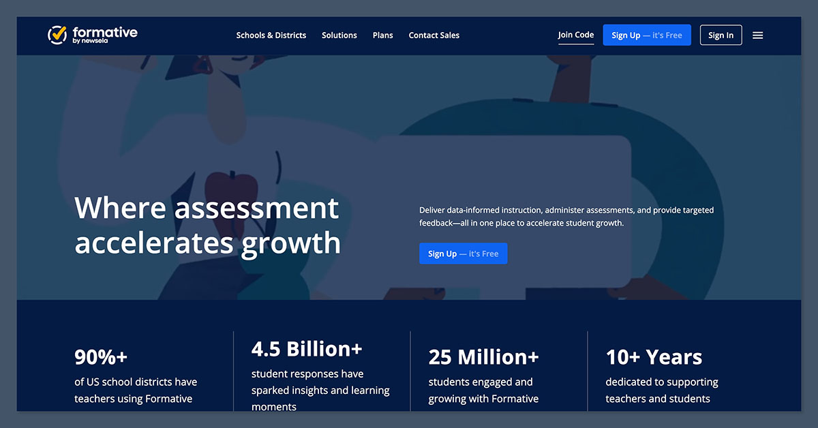The width and height of the screenshot is (818, 428).
Task: Click the header Sign Up — it's Free button
Action: click(646, 35)
